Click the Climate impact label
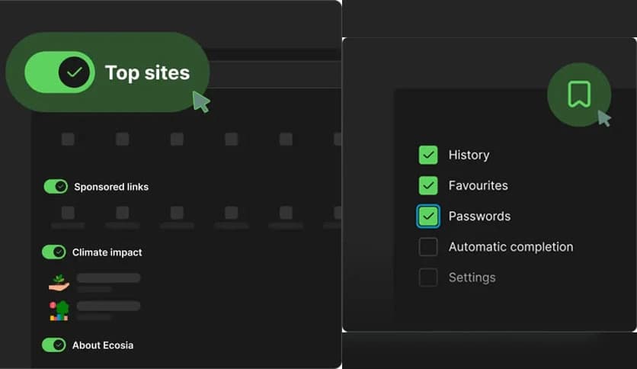 [x=107, y=252]
